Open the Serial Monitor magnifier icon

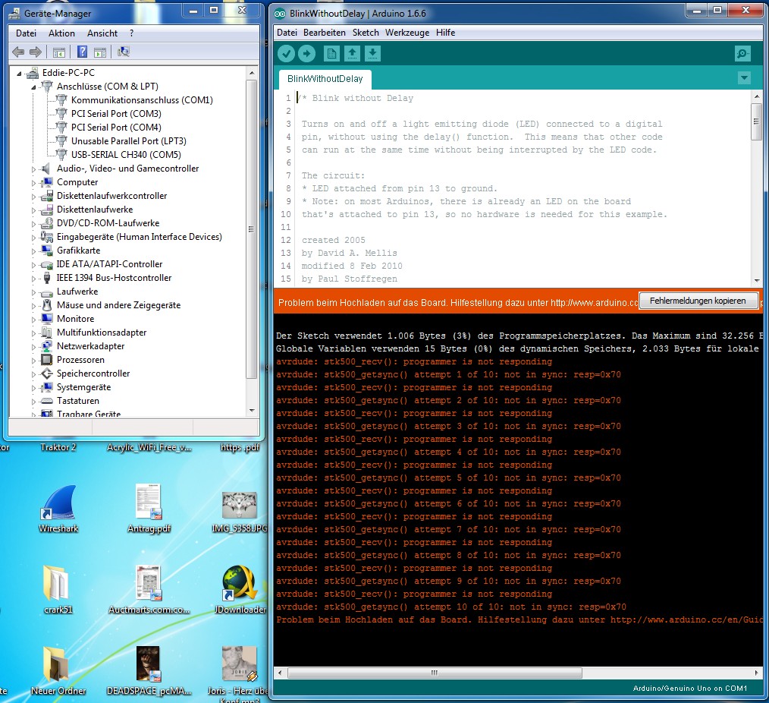pyautogui.click(x=742, y=53)
